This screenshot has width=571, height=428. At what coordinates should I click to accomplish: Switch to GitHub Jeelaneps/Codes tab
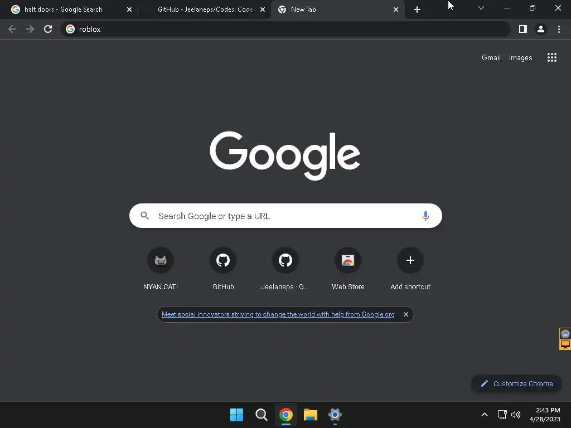pyautogui.click(x=205, y=9)
